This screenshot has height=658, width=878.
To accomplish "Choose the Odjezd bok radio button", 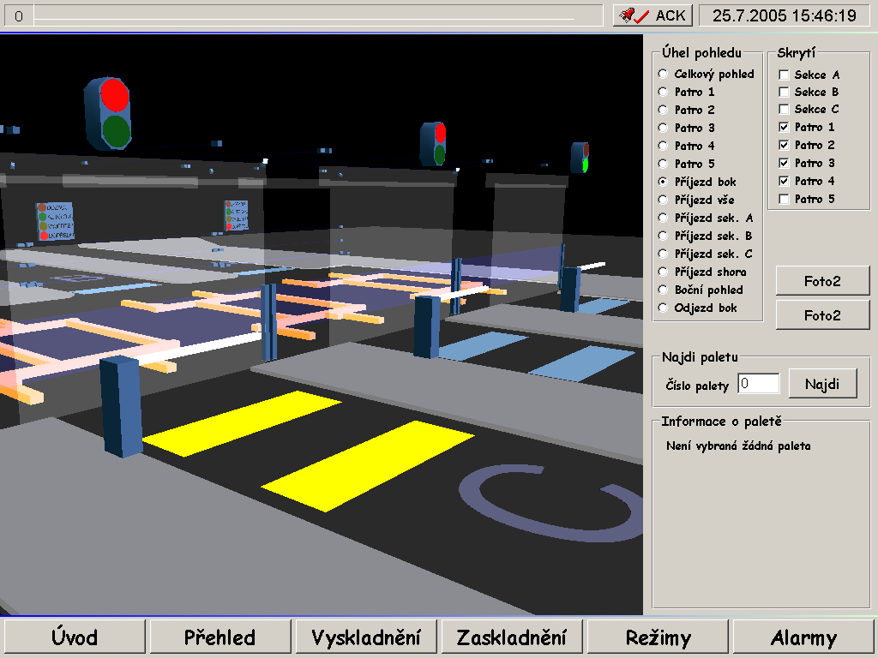I will pyautogui.click(x=663, y=308).
